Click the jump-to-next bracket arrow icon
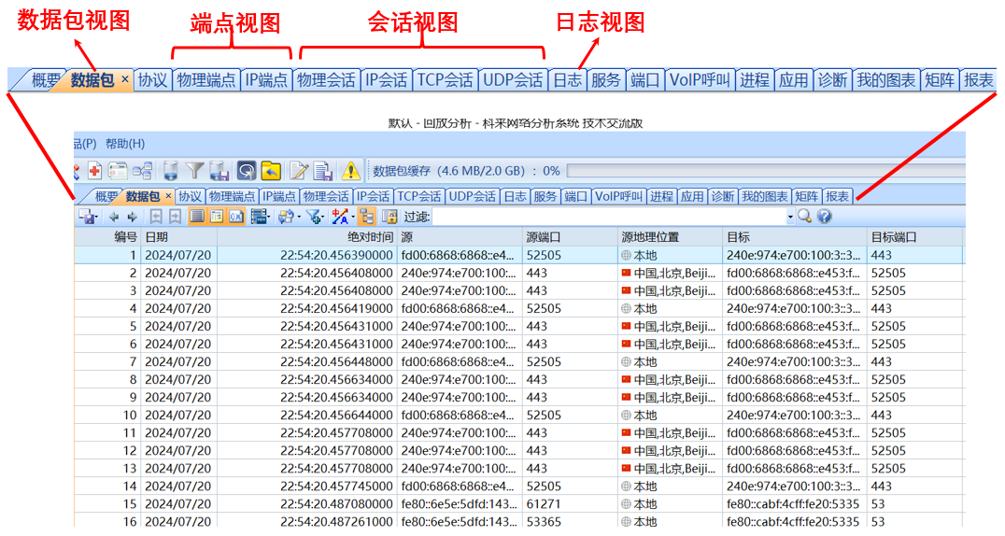 175,217
